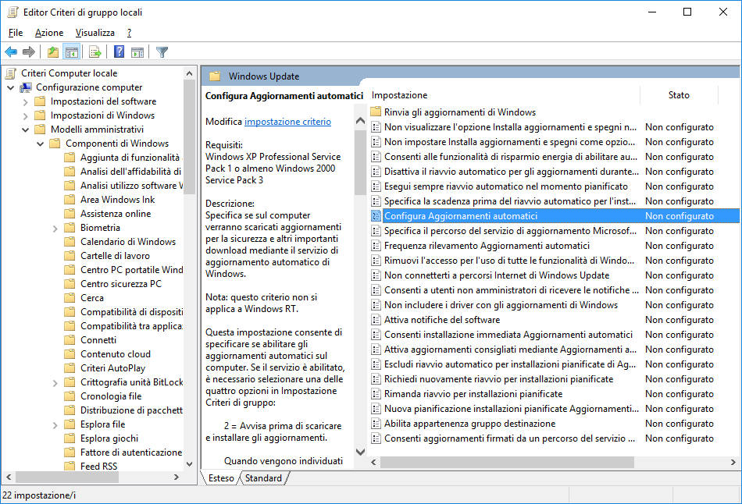
Task: Click description pane scroll down arrow
Action: click(x=360, y=452)
